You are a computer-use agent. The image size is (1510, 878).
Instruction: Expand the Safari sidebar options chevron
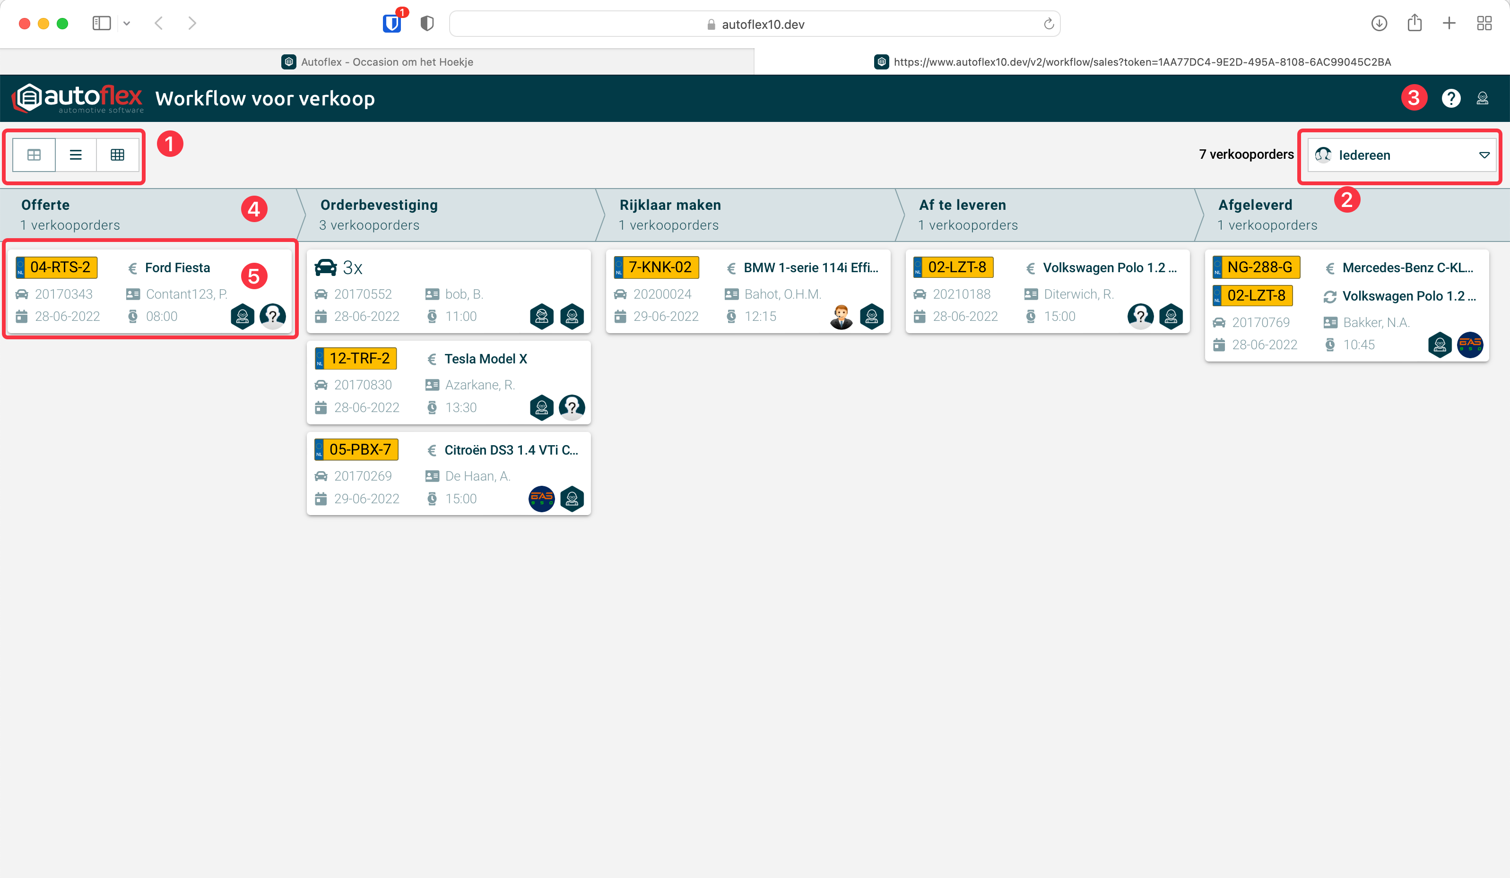[x=126, y=24]
